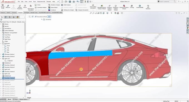Start Deviation Analysis

tap(54, 5)
